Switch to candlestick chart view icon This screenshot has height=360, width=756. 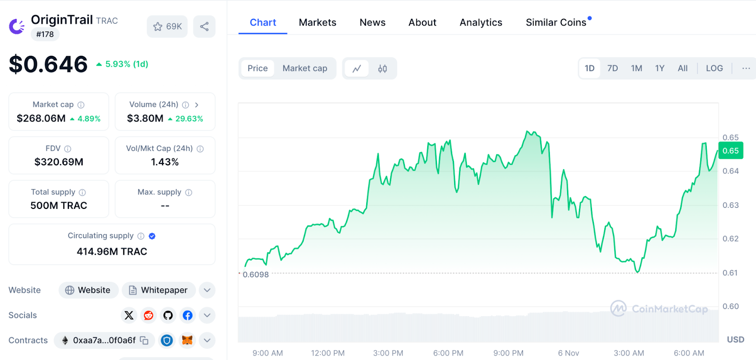383,69
